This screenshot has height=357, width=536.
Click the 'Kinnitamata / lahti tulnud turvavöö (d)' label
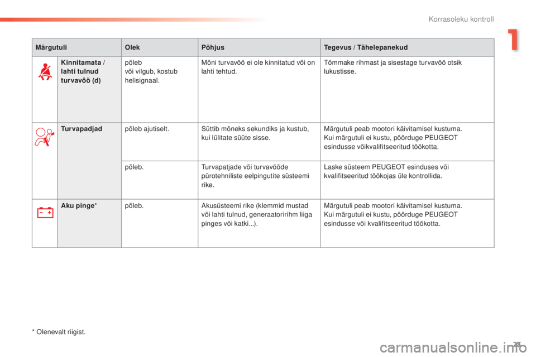coord(83,71)
